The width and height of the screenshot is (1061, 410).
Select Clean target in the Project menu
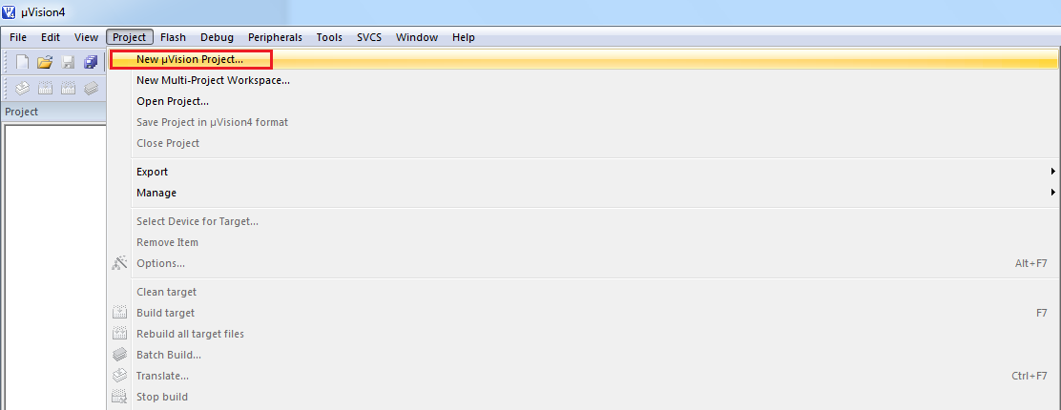584,292
